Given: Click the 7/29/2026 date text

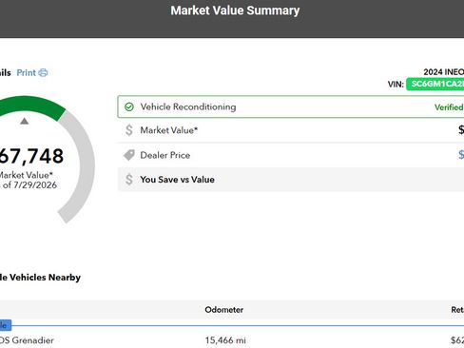Looking at the screenshot, I should click(35, 185).
